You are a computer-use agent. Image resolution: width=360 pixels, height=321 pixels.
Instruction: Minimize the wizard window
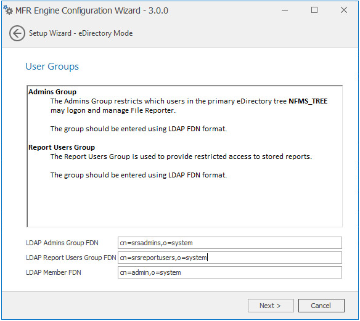pos(285,10)
